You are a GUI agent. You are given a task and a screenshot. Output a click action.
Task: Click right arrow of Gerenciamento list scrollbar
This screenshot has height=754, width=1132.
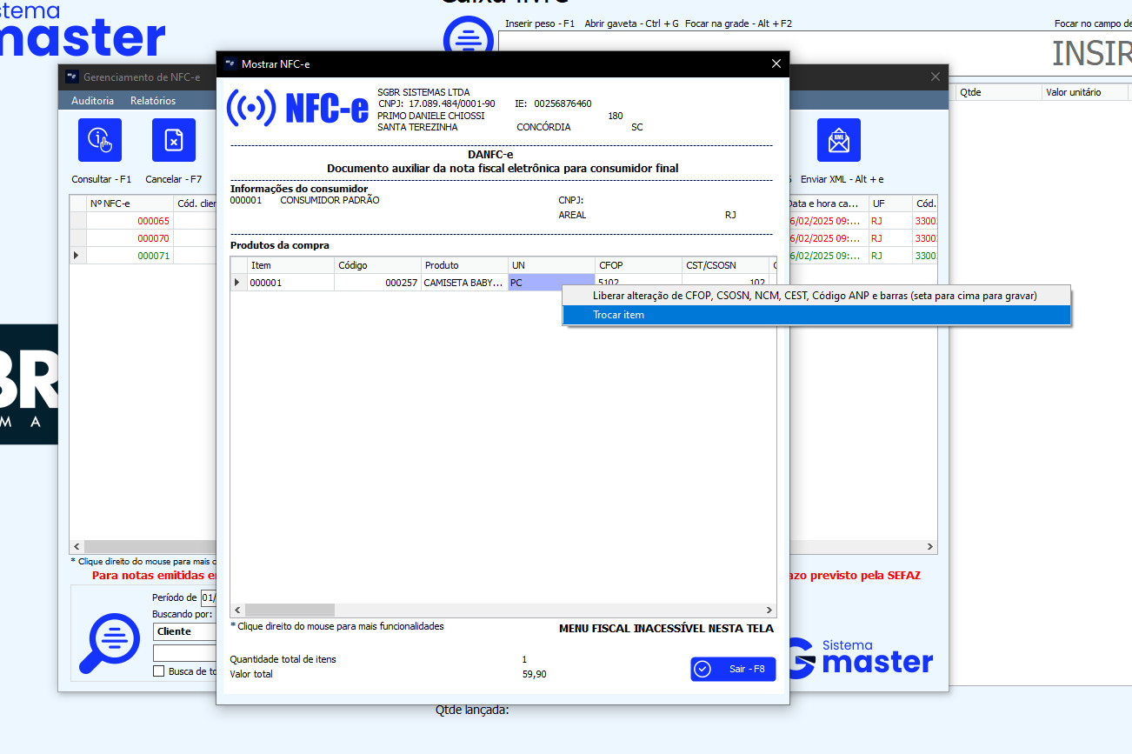[x=930, y=547]
